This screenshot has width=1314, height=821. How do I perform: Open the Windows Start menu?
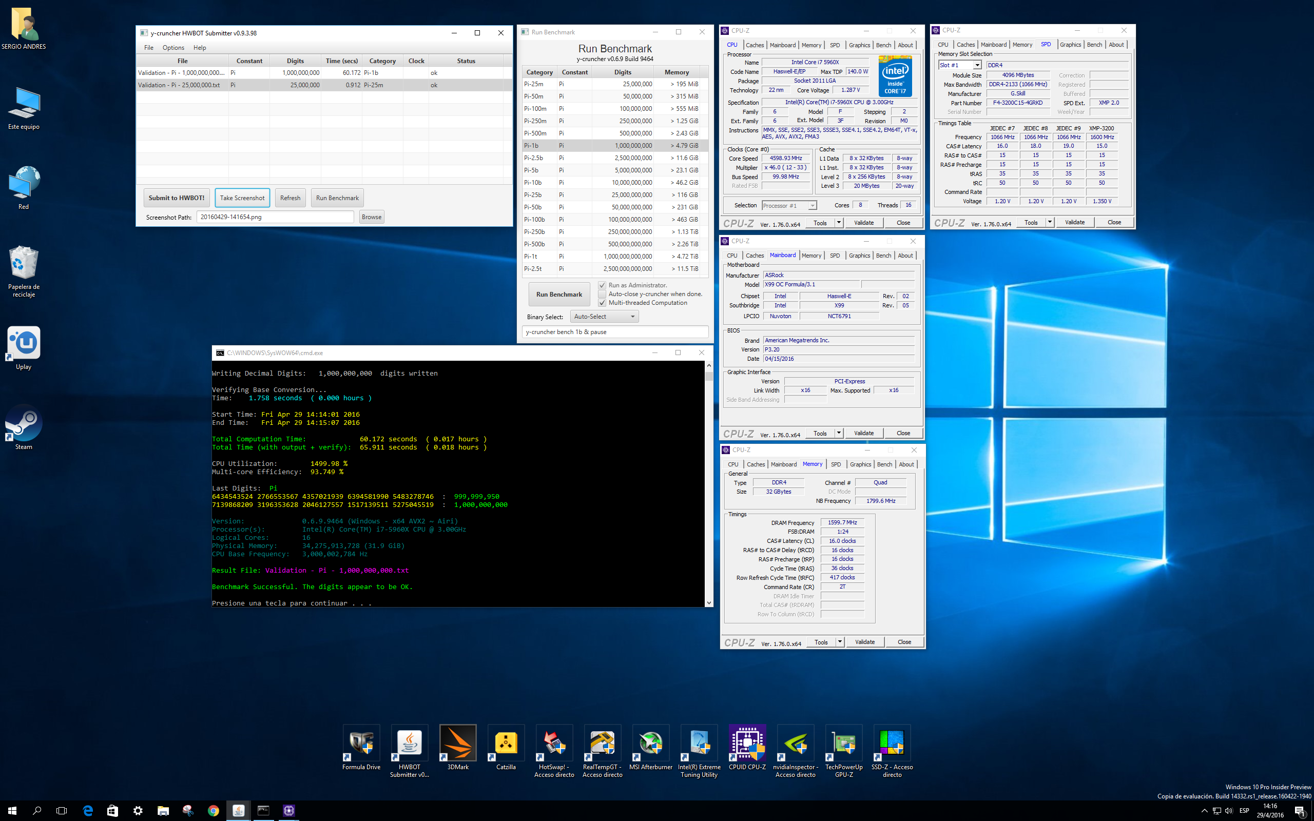[12, 811]
